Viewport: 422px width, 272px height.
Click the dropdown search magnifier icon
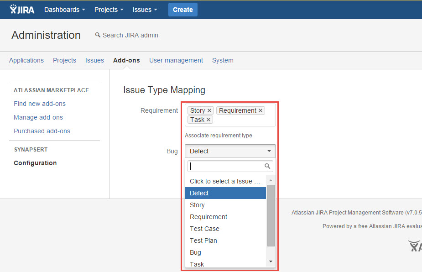[267, 166]
